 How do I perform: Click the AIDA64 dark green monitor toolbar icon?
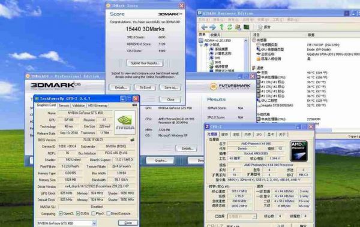click(247, 27)
